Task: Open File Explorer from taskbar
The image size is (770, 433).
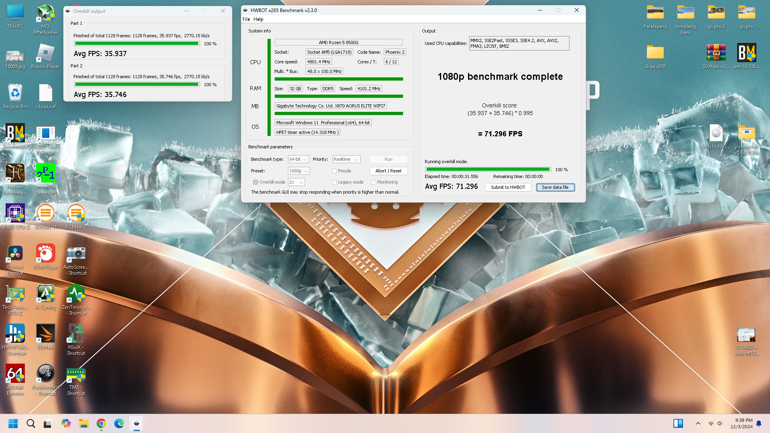Action: pos(83,423)
